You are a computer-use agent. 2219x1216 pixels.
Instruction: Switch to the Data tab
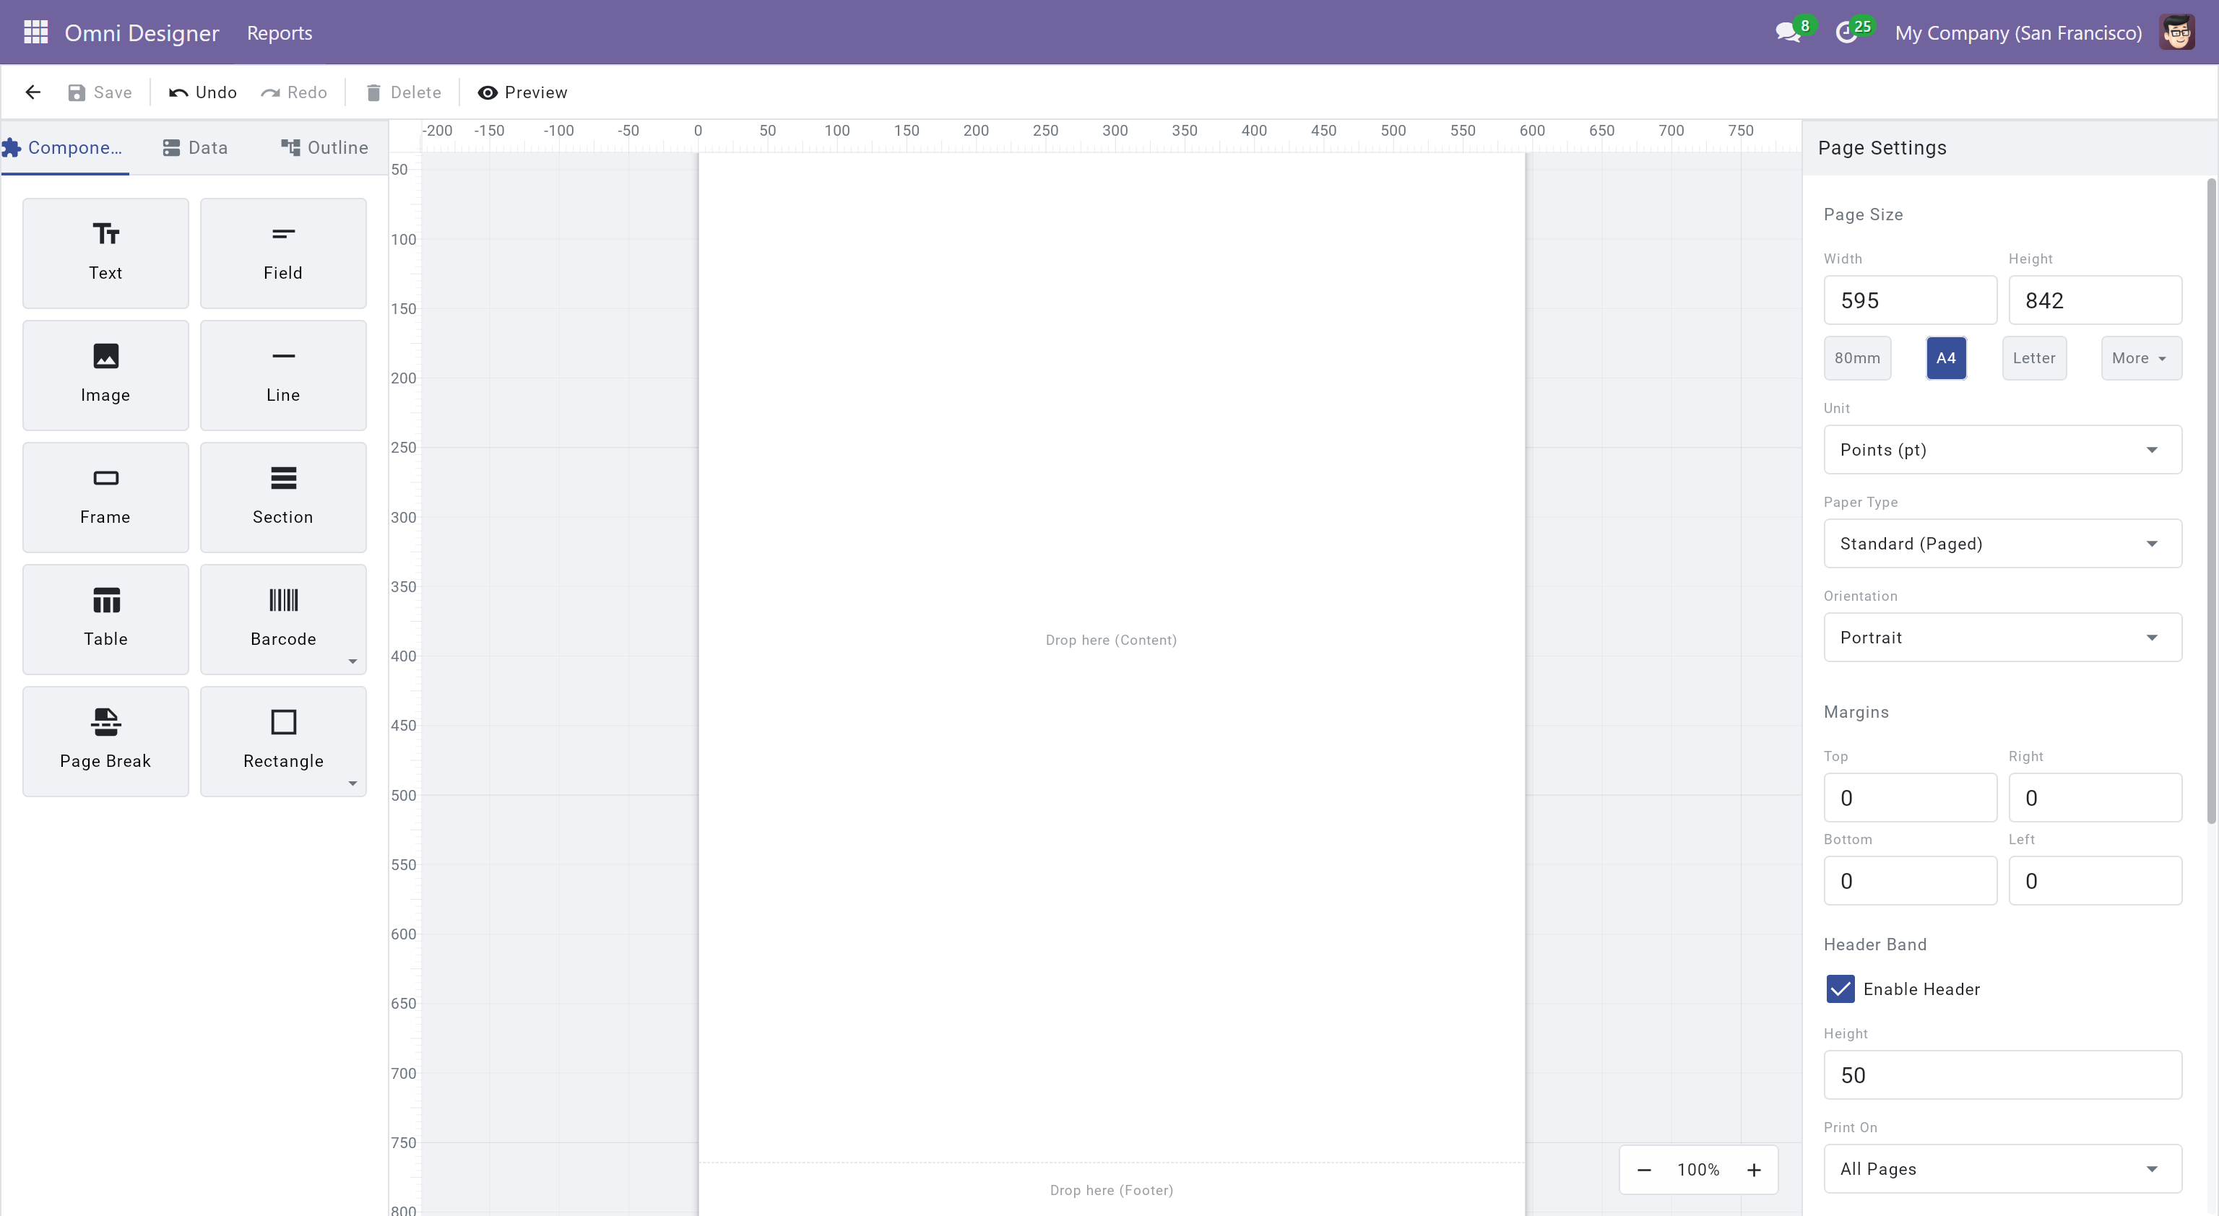click(x=195, y=147)
